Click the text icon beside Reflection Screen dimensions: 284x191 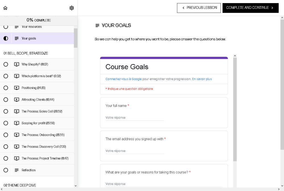[x=16, y=170]
